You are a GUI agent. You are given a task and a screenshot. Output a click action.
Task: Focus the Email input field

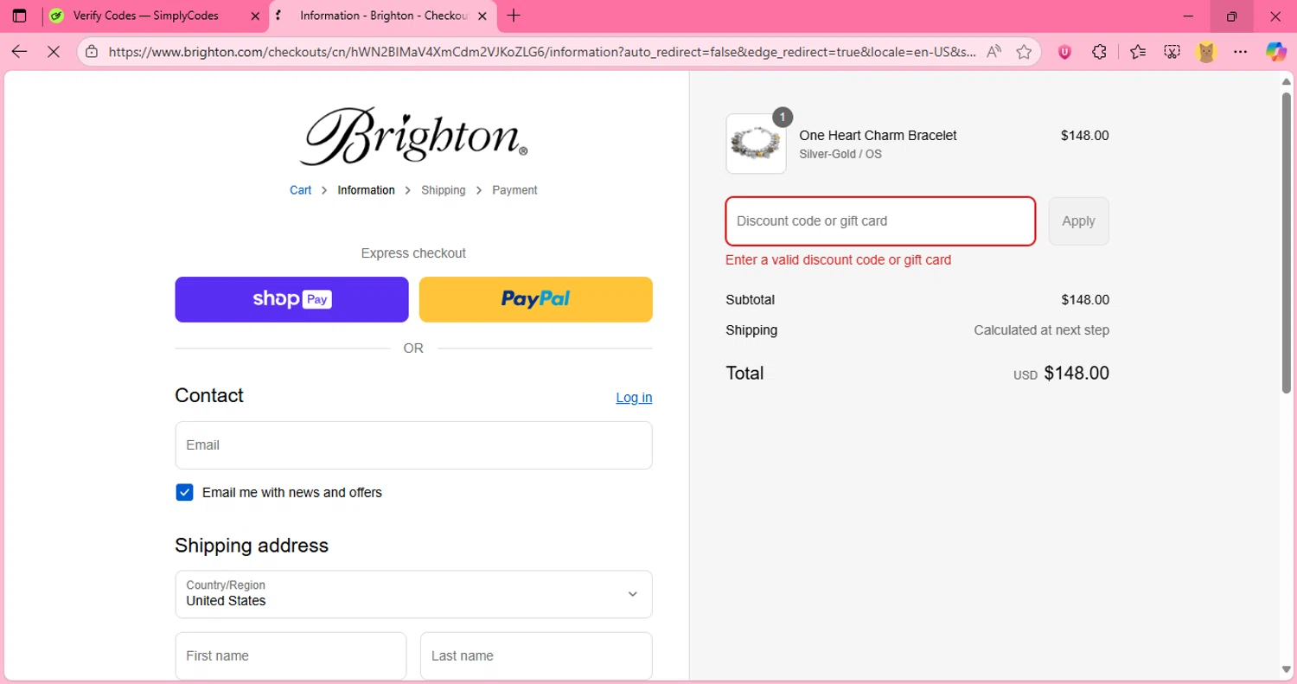(413, 445)
